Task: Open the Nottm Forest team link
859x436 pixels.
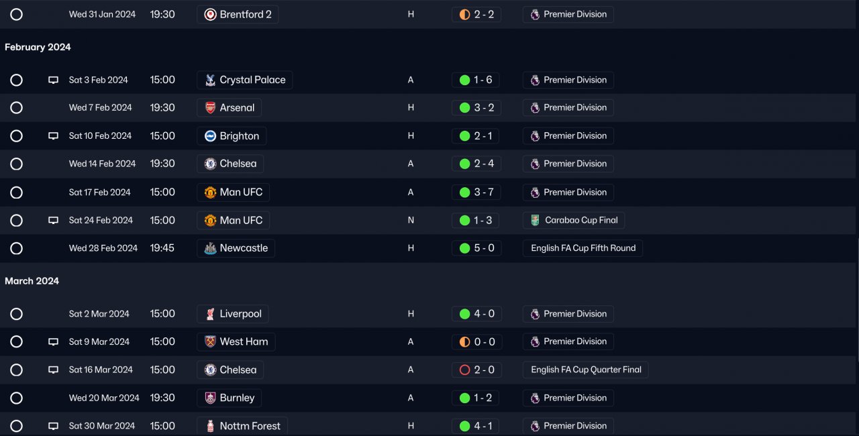Action: point(250,426)
